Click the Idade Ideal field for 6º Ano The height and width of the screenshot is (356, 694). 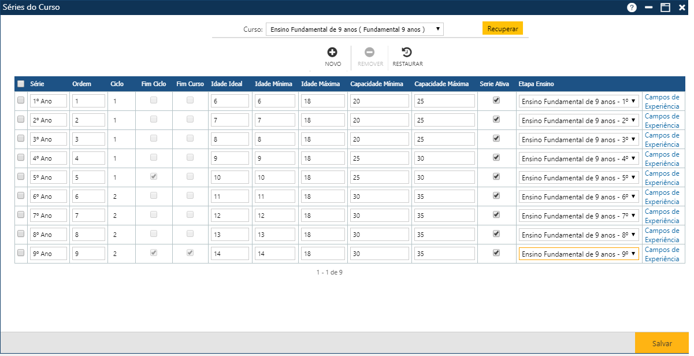(x=230, y=196)
